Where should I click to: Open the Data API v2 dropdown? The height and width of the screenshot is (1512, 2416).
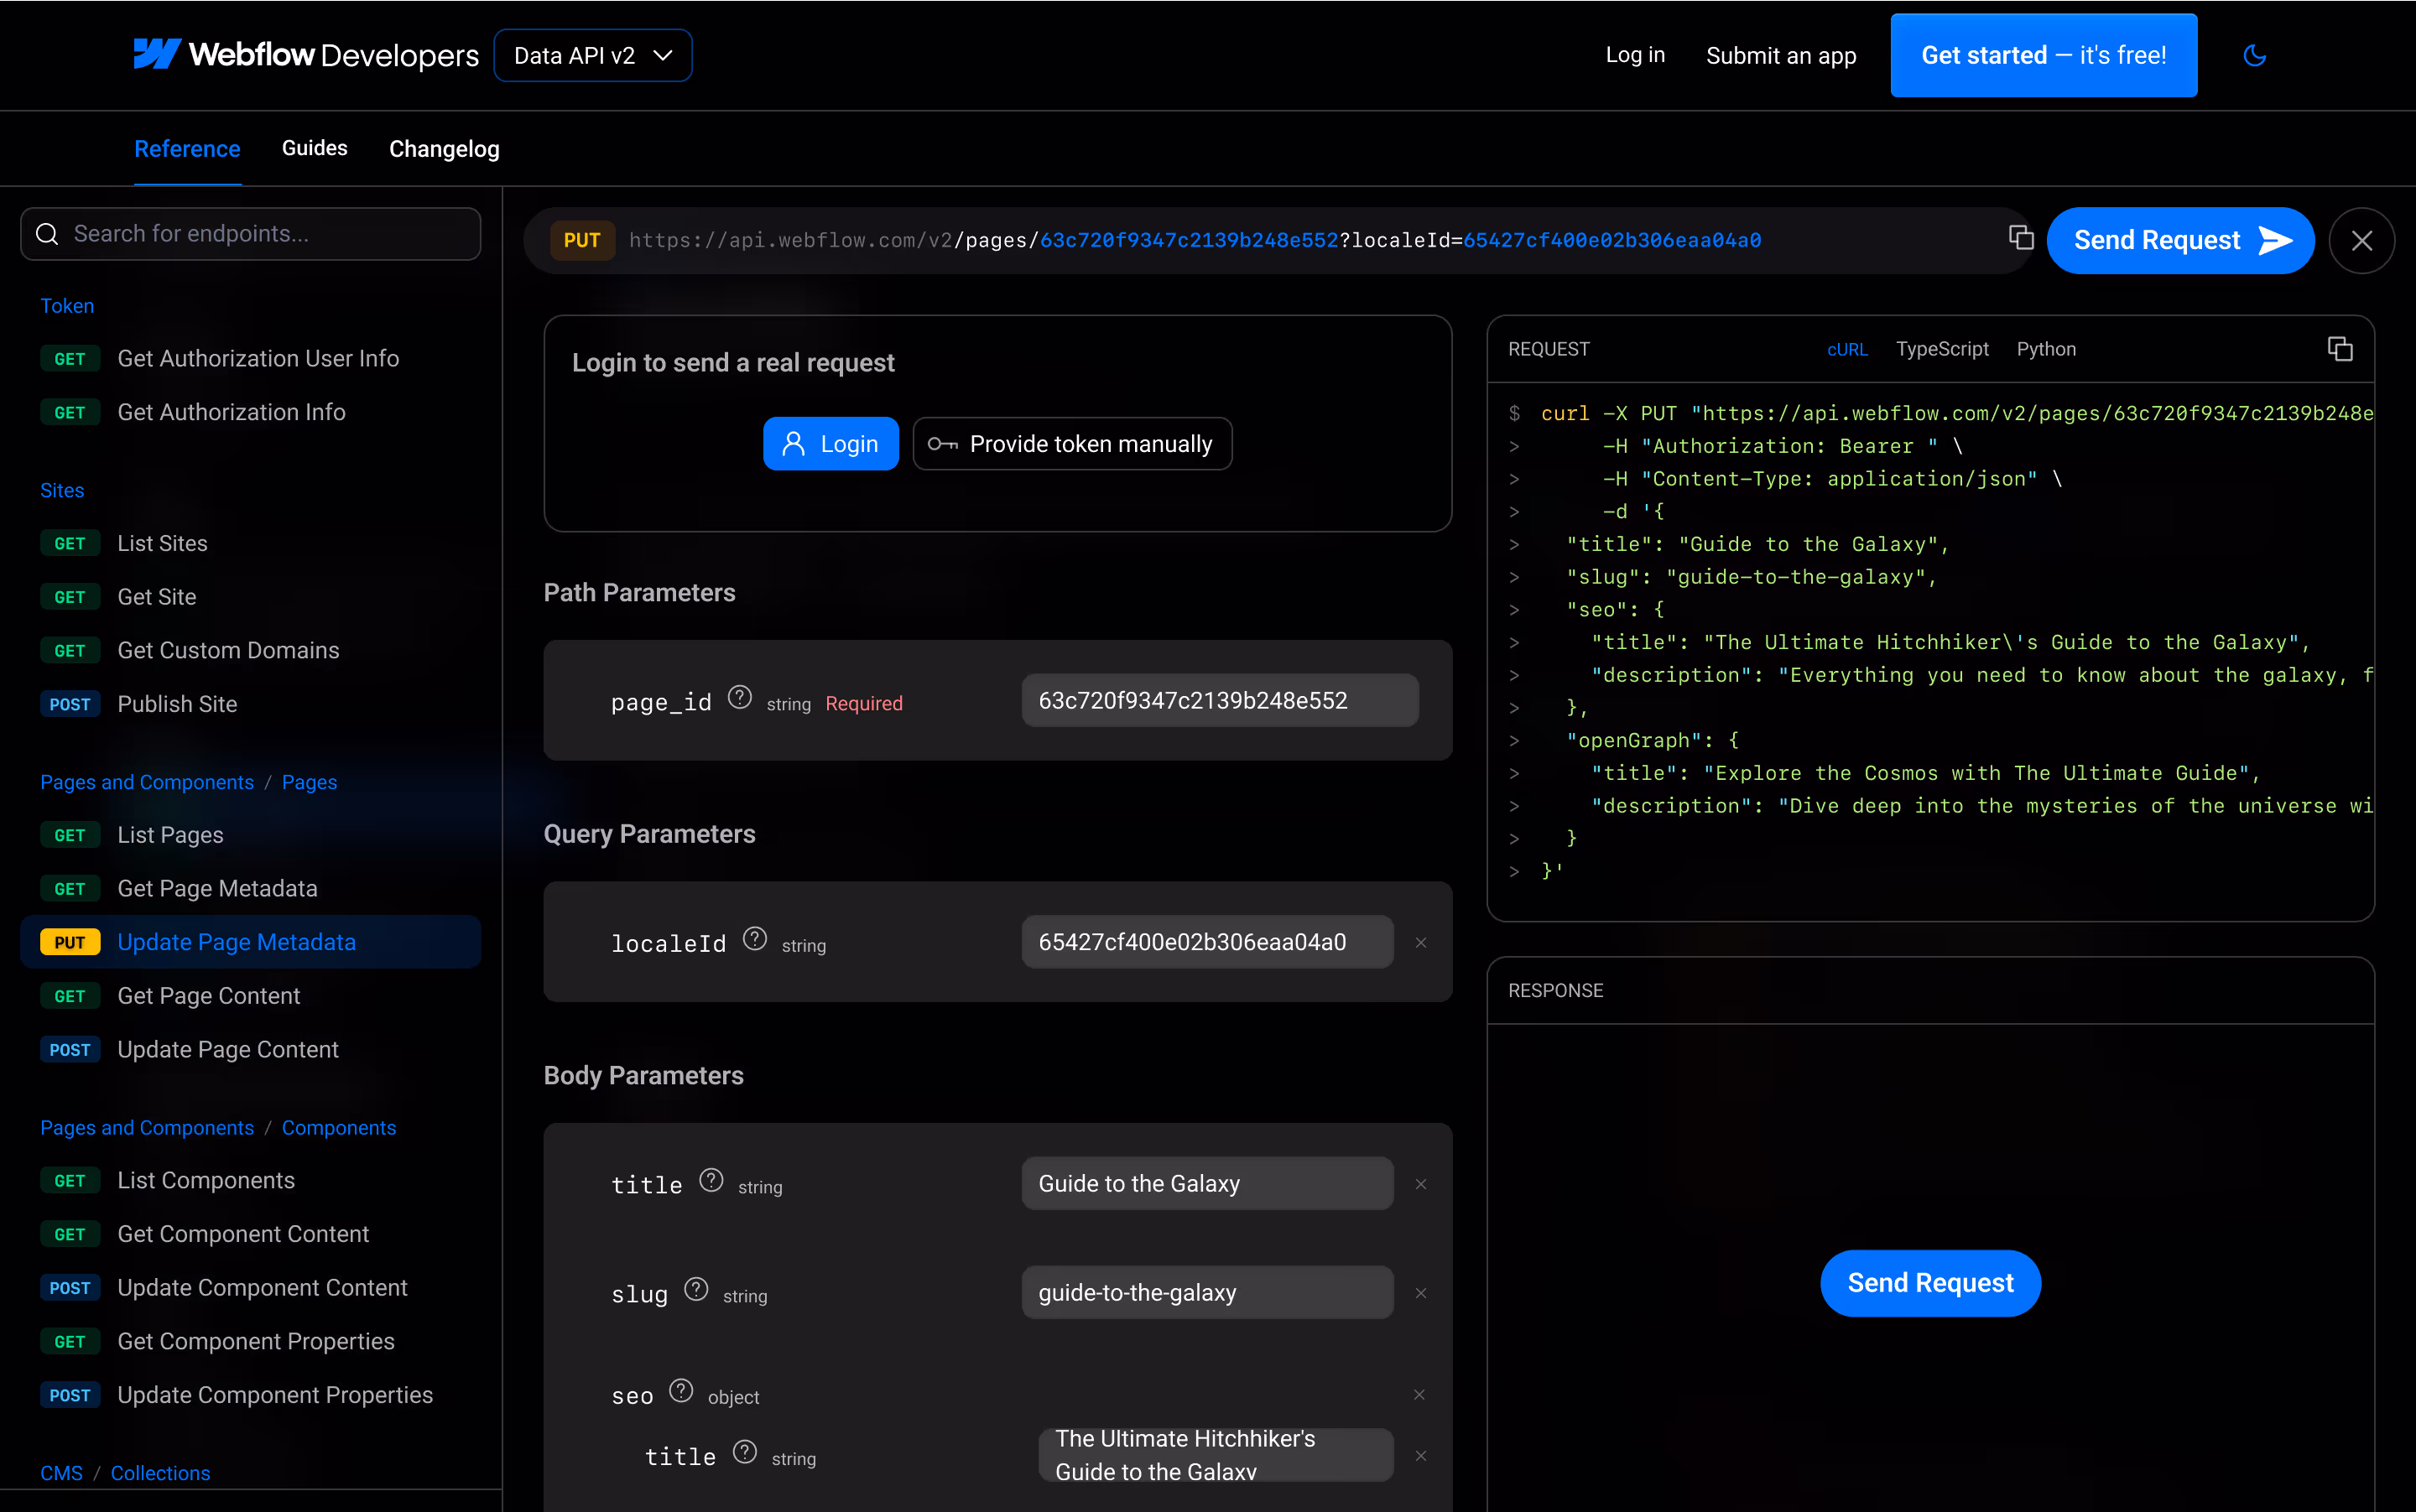(x=592, y=55)
